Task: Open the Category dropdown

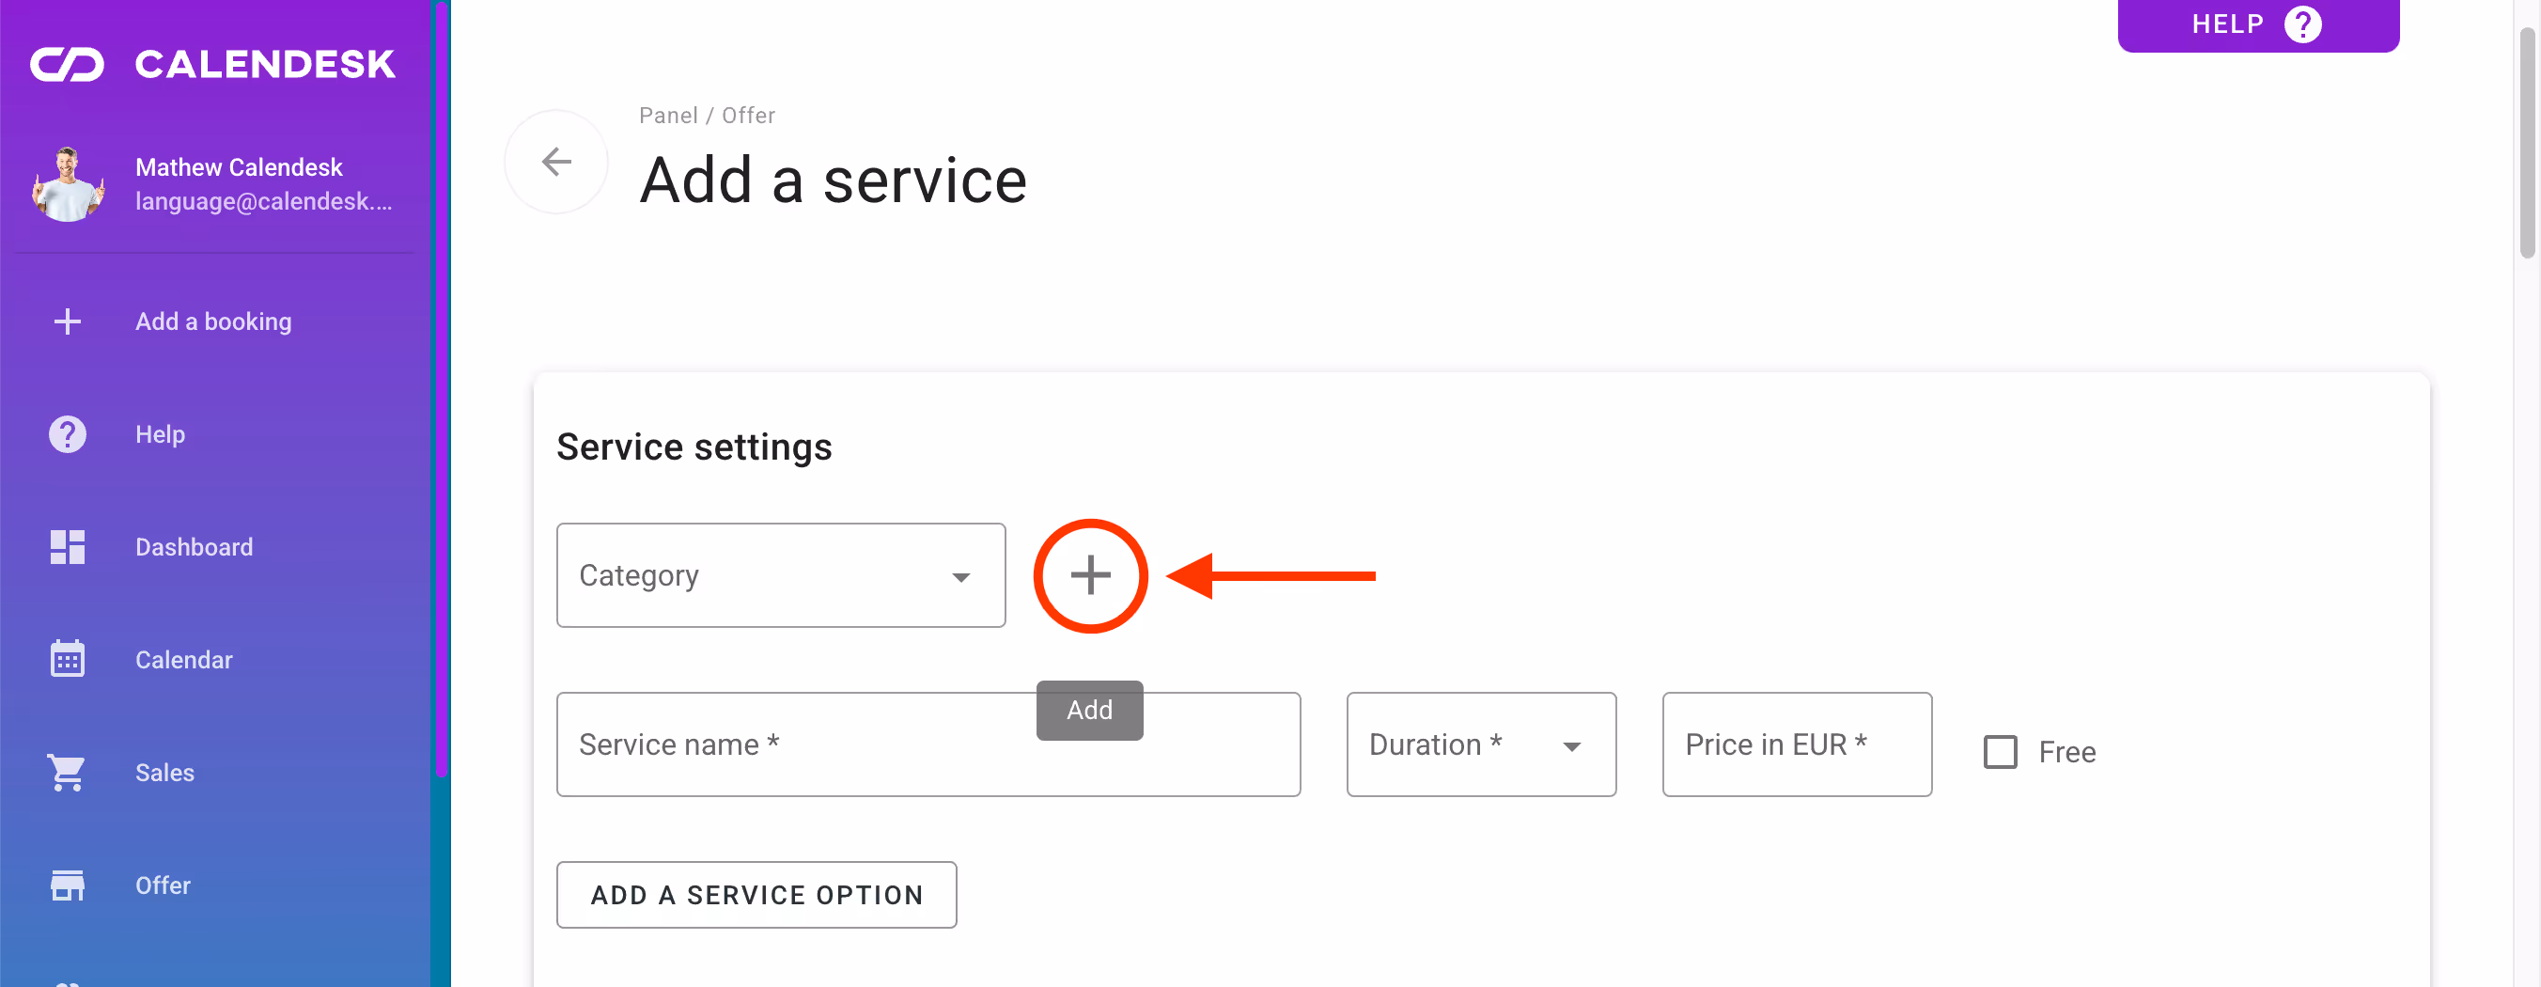Action: [780, 575]
